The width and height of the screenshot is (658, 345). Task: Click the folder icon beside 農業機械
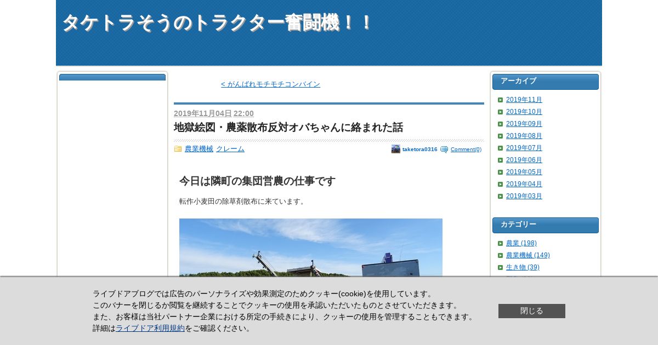tap(178, 149)
